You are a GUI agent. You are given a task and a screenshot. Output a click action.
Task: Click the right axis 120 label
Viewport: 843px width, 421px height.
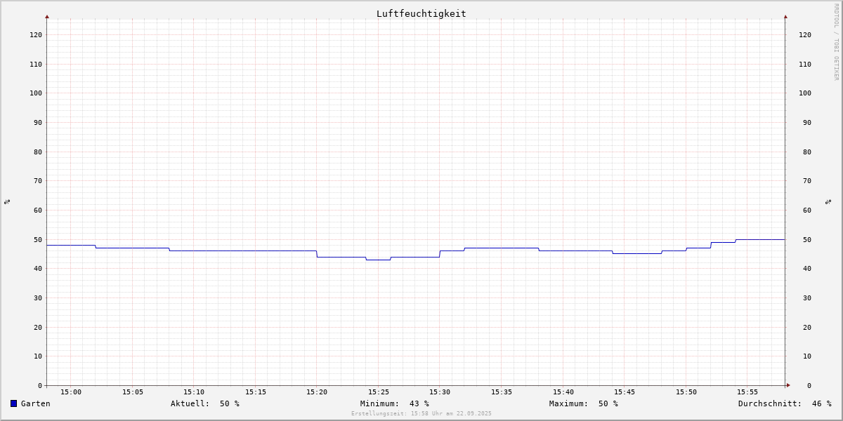tap(805, 34)
